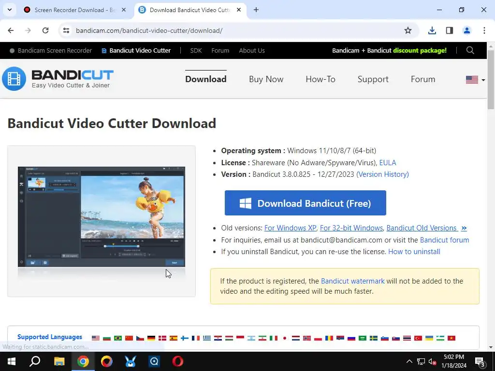Open About Us in top bar
The image size is (495, 371).
pyautogui.click(x=252, y=50)
